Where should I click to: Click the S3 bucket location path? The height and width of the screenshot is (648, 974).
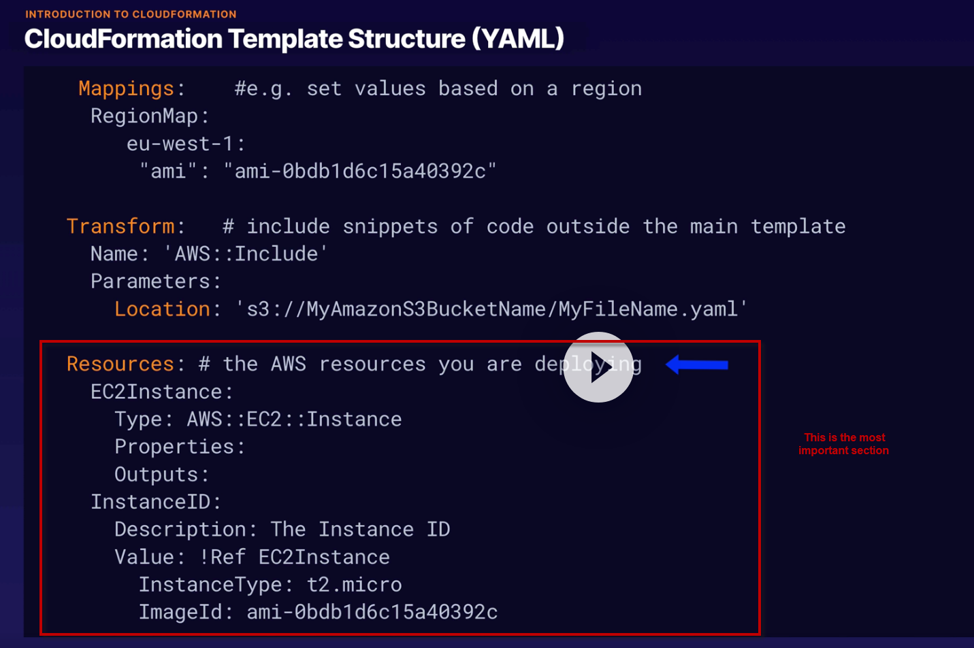click(x=492, y=309)
